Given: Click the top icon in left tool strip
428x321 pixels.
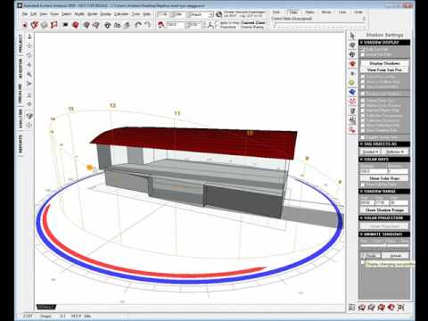Looking at the screenshot, I should [x=29, y=37].
